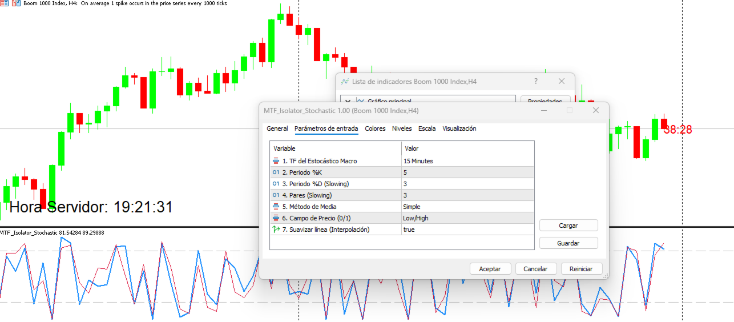Select the '7. Suavizar línea (Interpolación)' variable name
The image size is (734, 322).
[326, 230]
